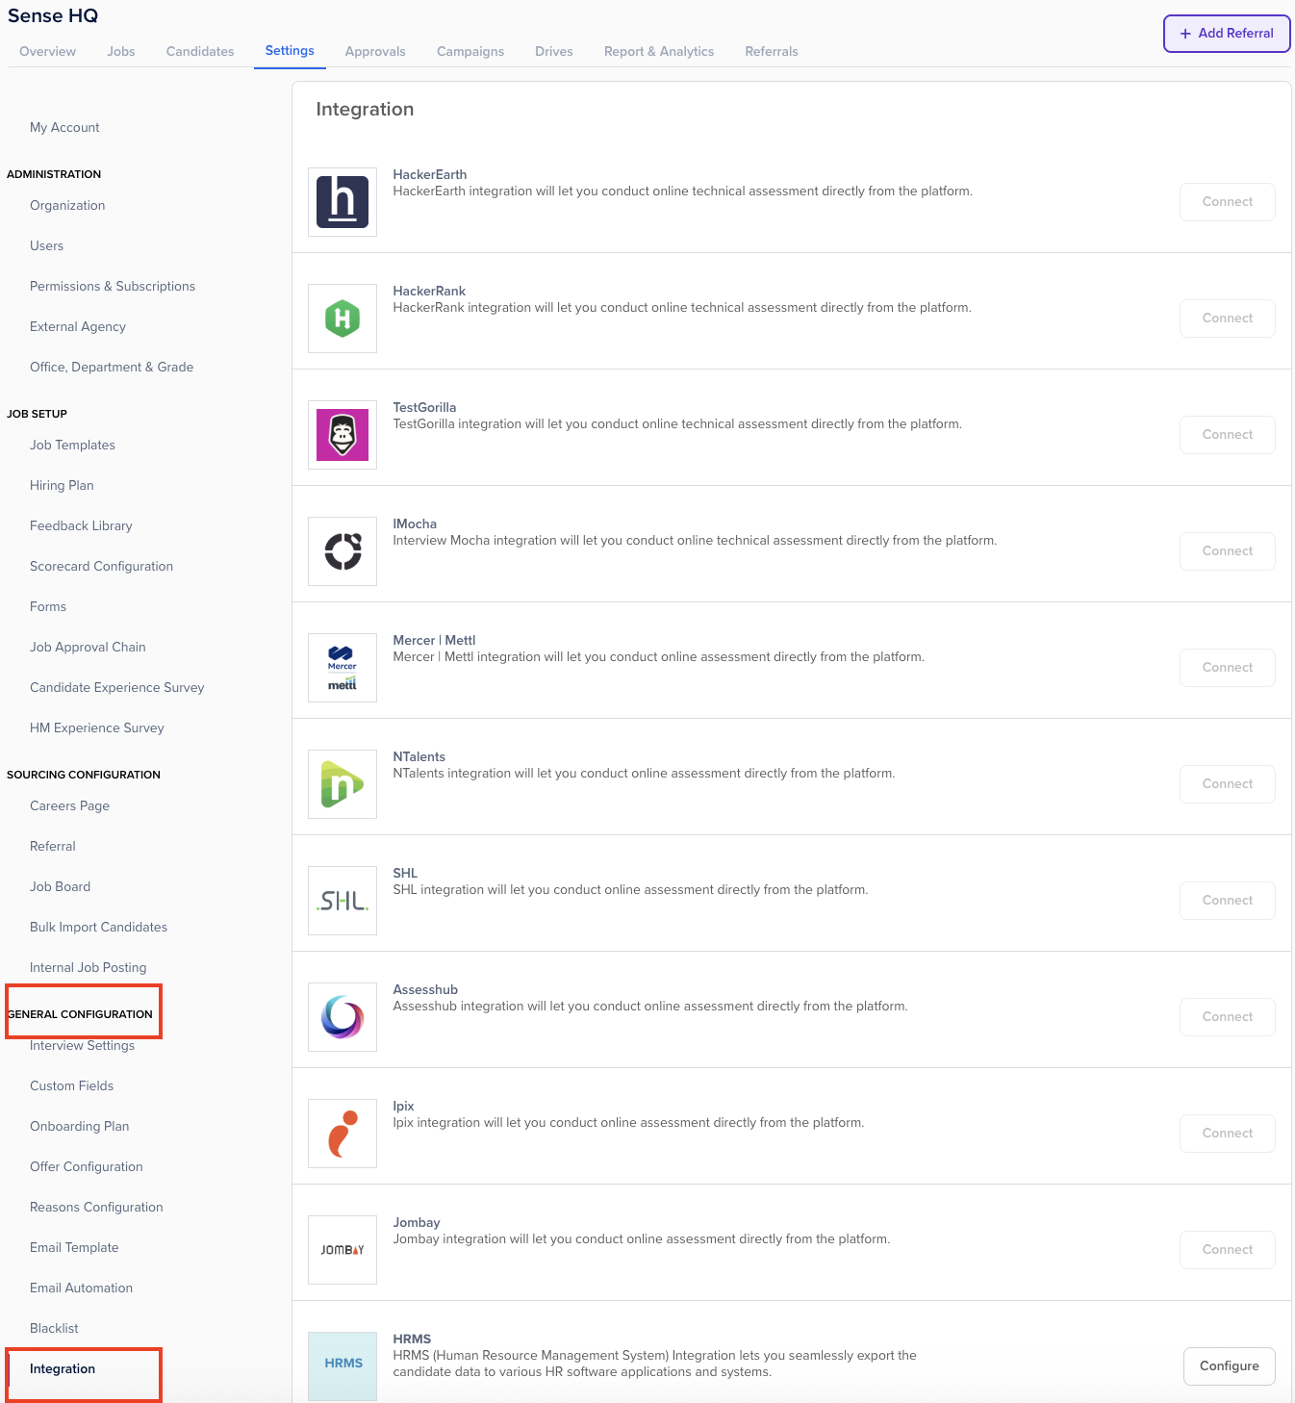1295x1403 pixels.
Task: Click the SHL logo thumbnail
Action: 343,901
